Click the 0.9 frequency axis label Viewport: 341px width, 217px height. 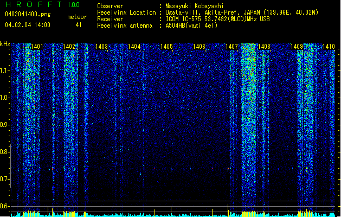[x=4, y=125]
